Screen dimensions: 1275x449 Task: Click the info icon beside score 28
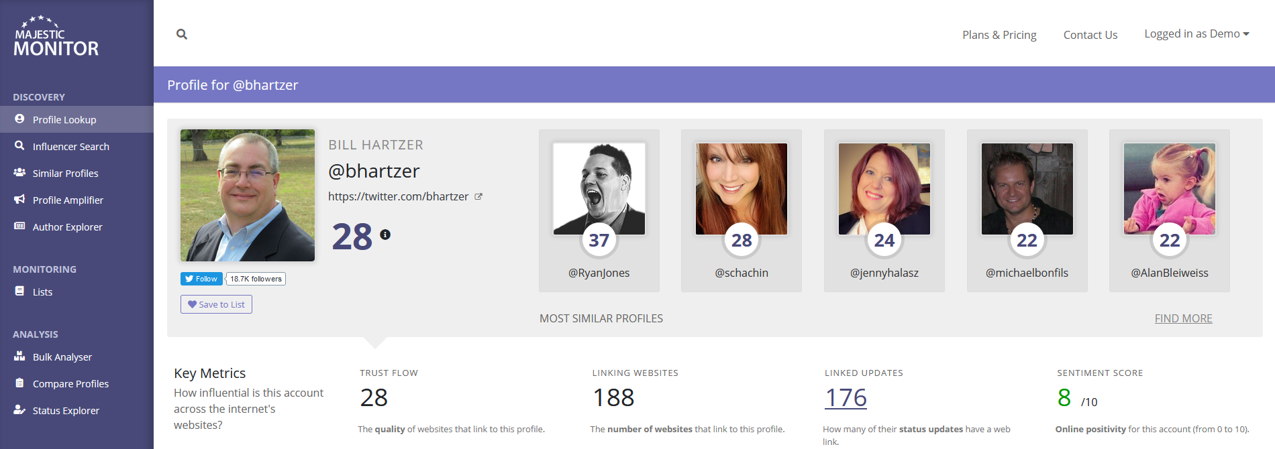tap(385, 235)
